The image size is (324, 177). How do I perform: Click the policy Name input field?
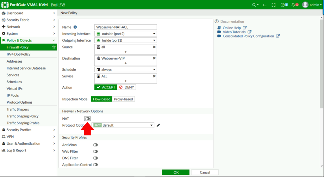[126, 27]
